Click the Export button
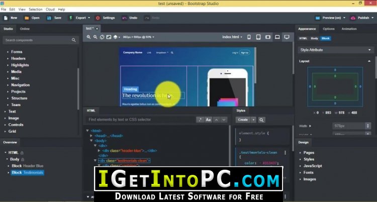 point(78,18)
